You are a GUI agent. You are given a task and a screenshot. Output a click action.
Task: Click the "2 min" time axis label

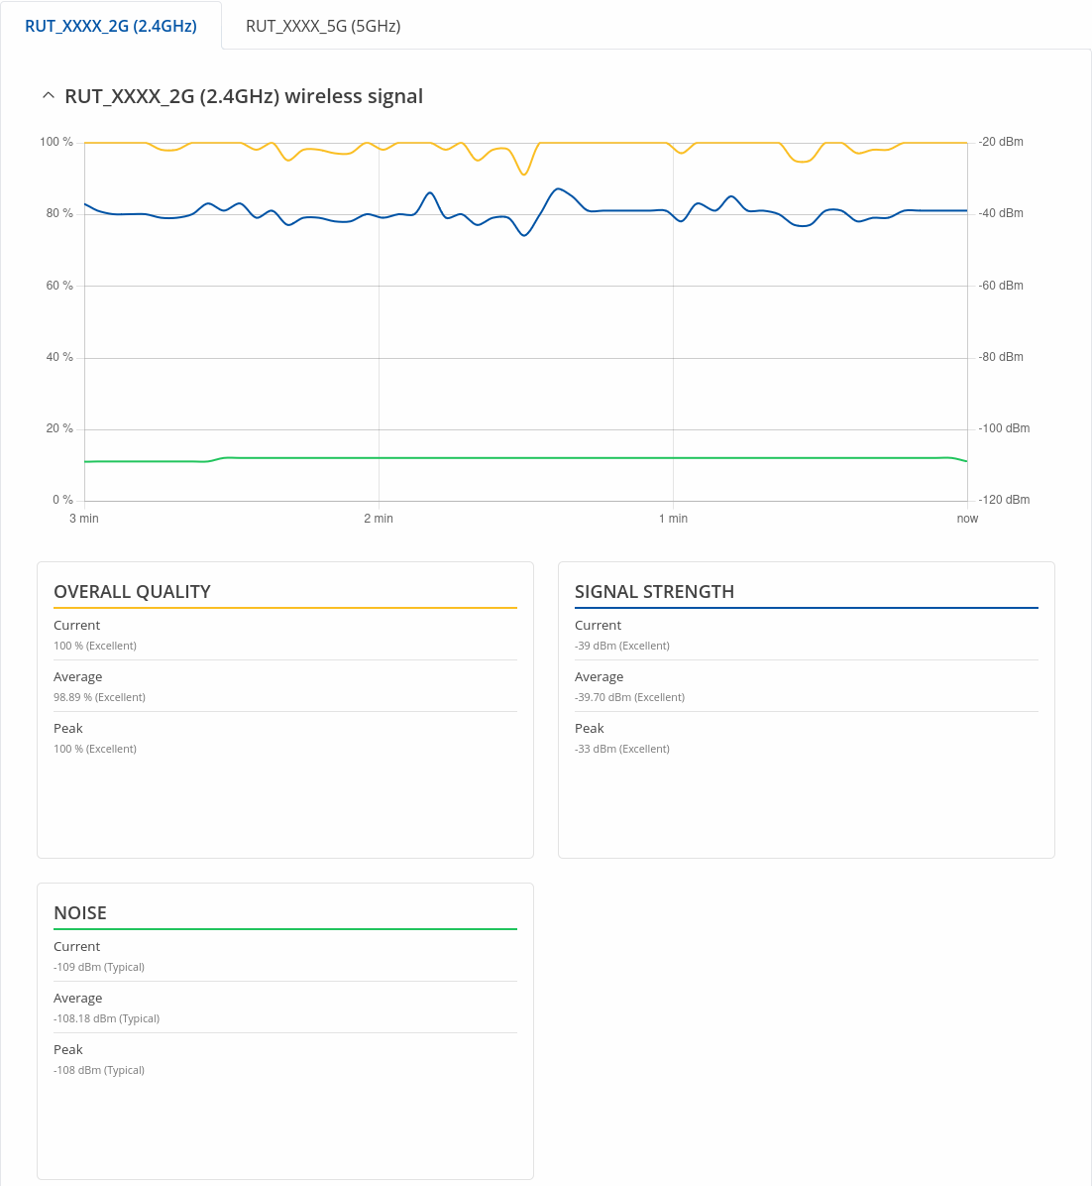379,519
